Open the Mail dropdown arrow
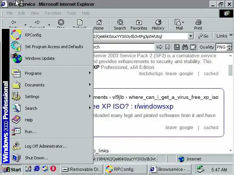 point(183,23)
